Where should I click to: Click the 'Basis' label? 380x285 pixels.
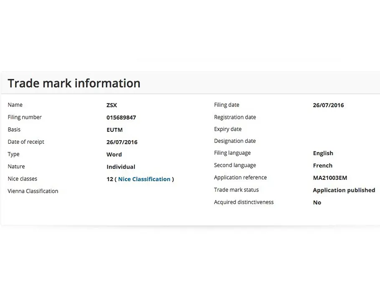(14, 129)
